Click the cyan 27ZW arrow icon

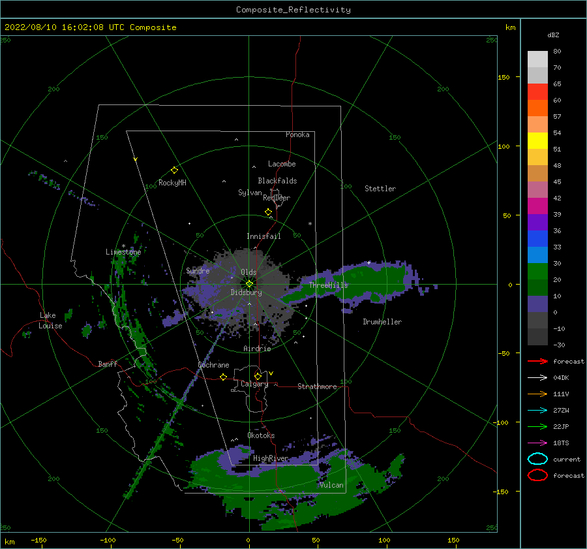537,411
